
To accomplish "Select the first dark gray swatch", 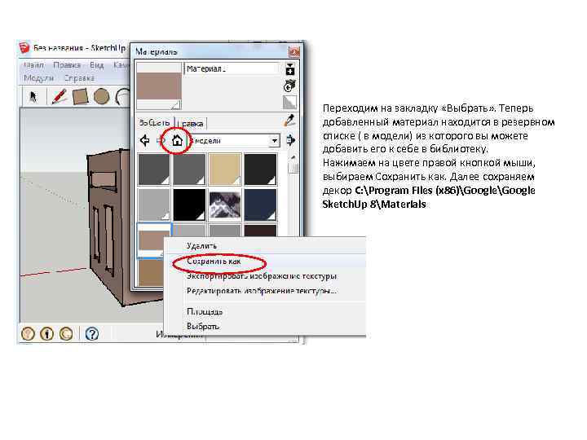I will pos(154,169).
